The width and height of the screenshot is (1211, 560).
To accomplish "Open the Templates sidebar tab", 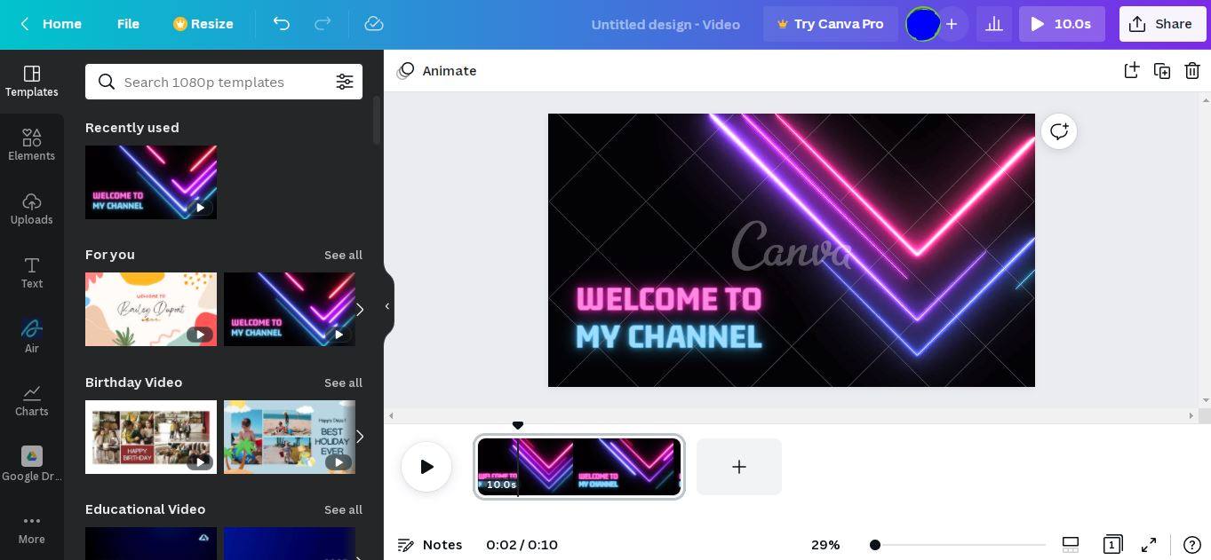I will coord(32,82).
